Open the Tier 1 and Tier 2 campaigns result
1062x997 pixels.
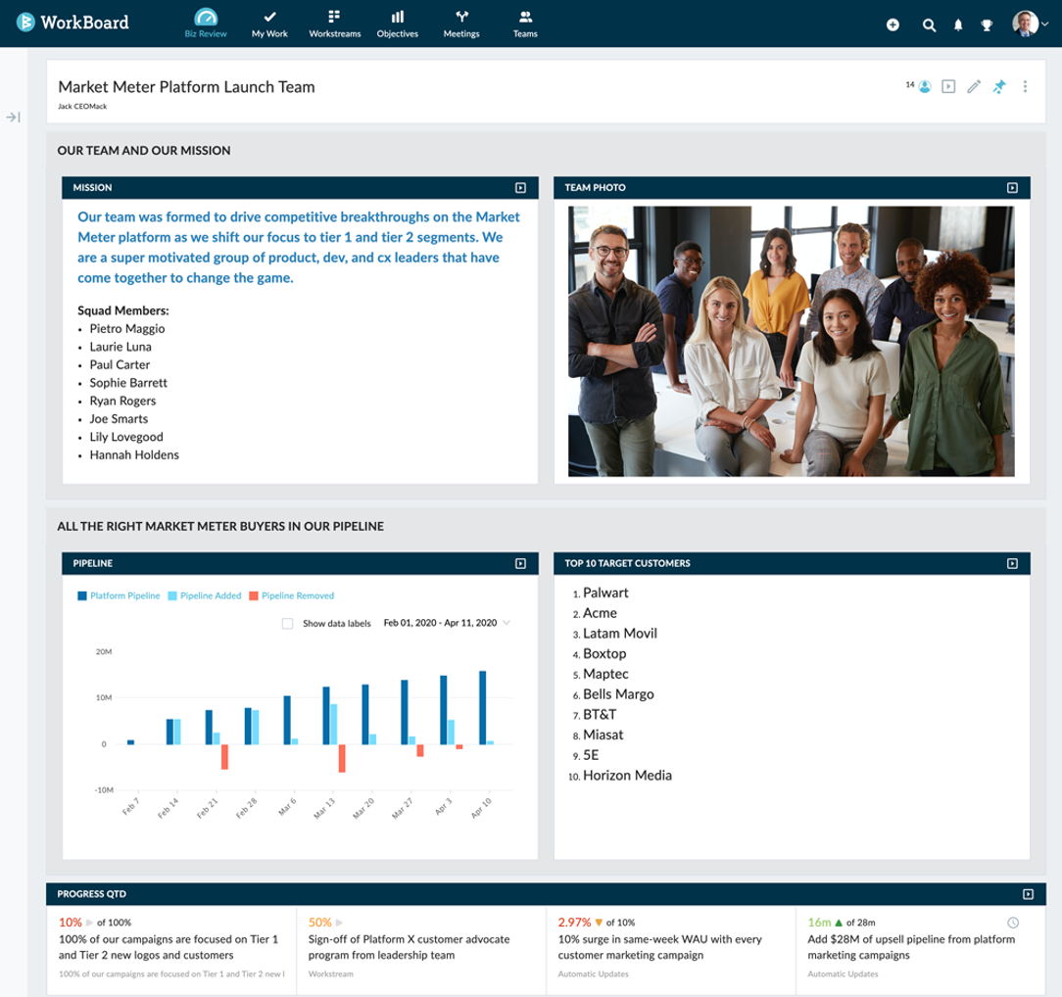point(168,947)
